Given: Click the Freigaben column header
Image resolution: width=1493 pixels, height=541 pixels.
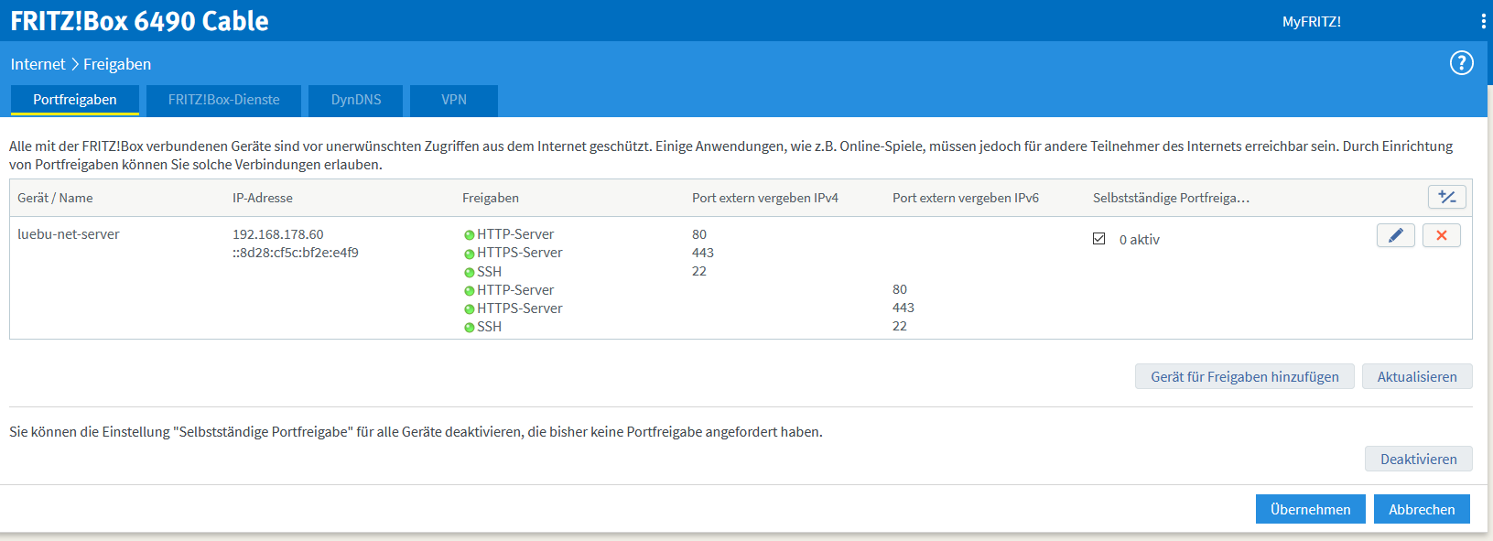Looking at the screenshot, I should [x=491, y=198].
